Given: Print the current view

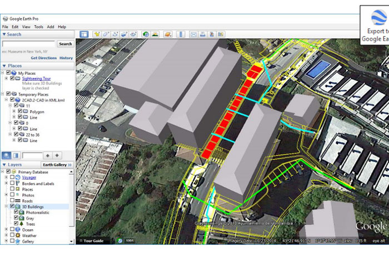Looking at the screenshot, I should click(x=203, y=34).
